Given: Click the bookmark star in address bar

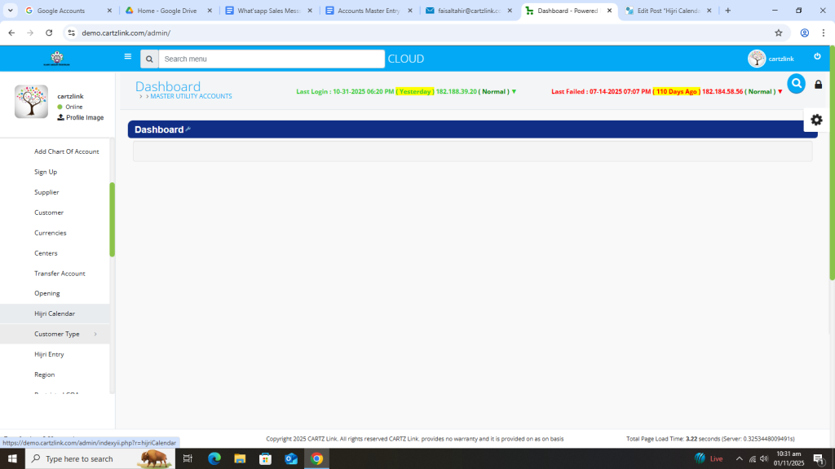Looking at the screenshot, I should point(779,33).
